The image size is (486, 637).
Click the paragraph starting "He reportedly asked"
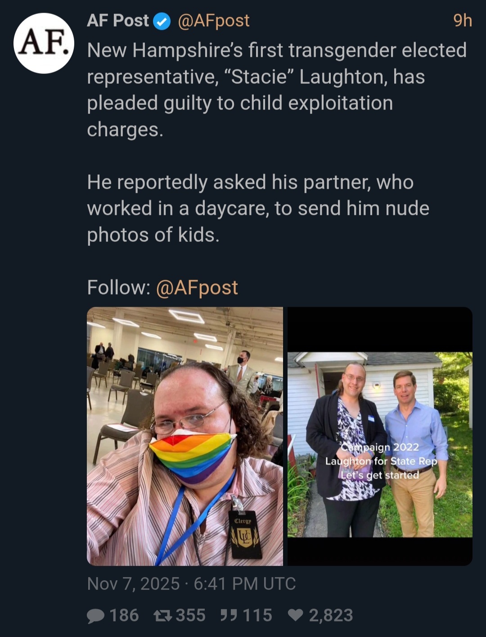[258, 208]
